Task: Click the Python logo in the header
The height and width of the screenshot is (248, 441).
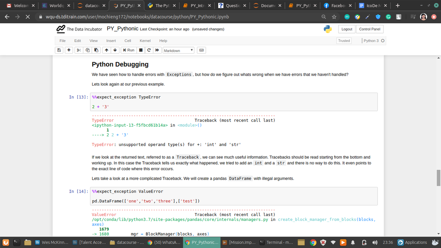Action: tap(328, 29)
